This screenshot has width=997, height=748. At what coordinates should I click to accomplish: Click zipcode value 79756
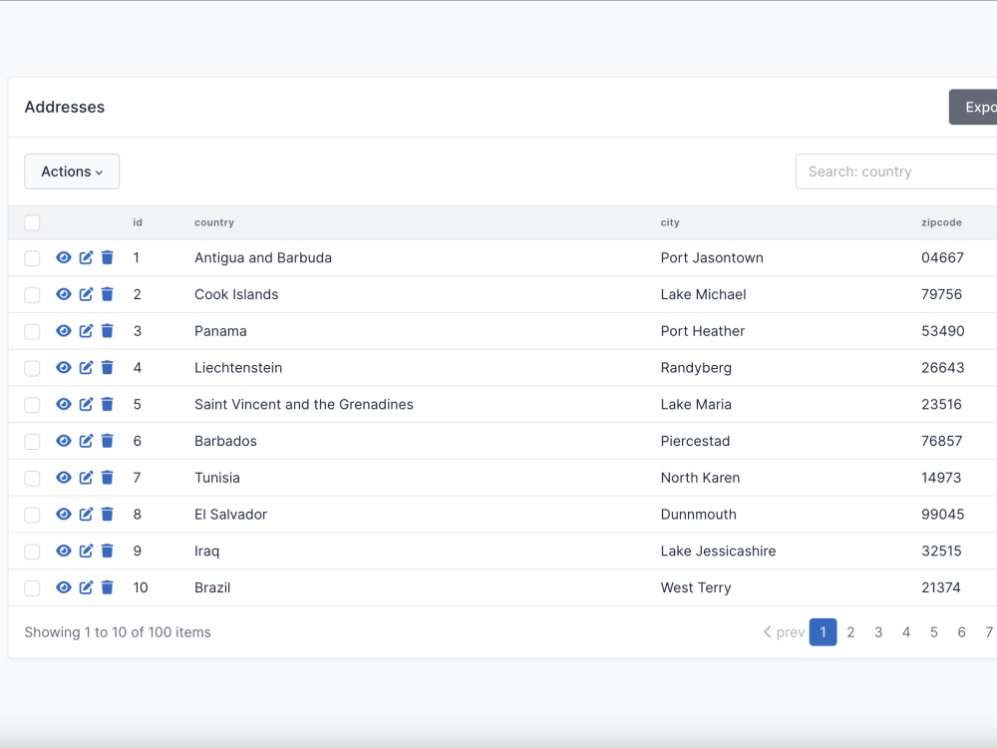click(941, 294)
